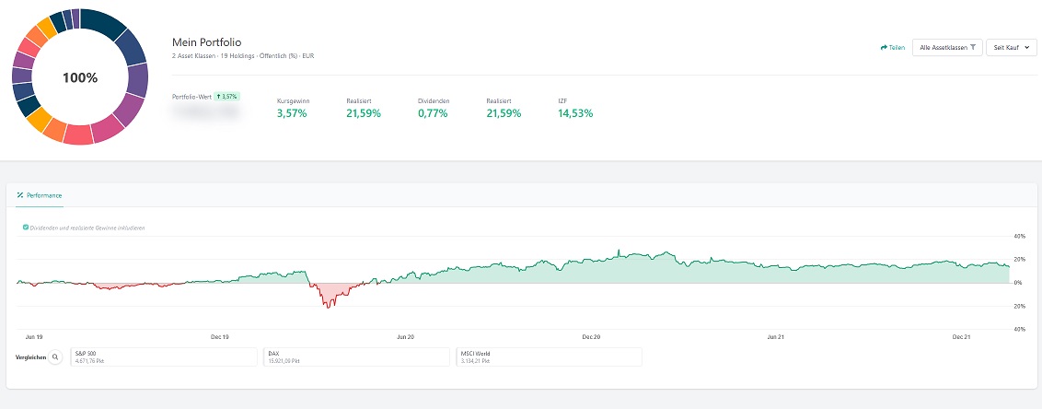Click the Vergleichen magnifier search icon
This screenshot has height=409, width=1042.
point(54,356)
